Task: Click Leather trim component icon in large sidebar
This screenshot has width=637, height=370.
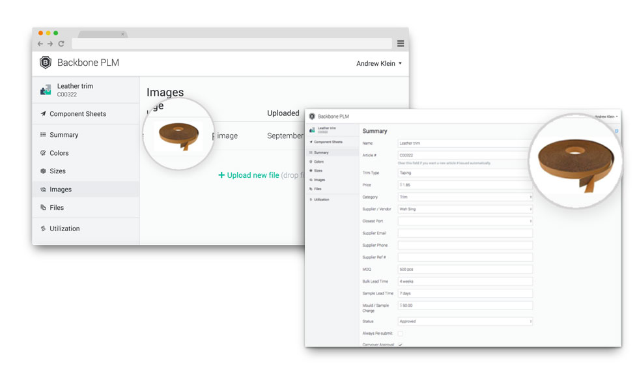Action: pyautogui.click(x=46, y=90)
